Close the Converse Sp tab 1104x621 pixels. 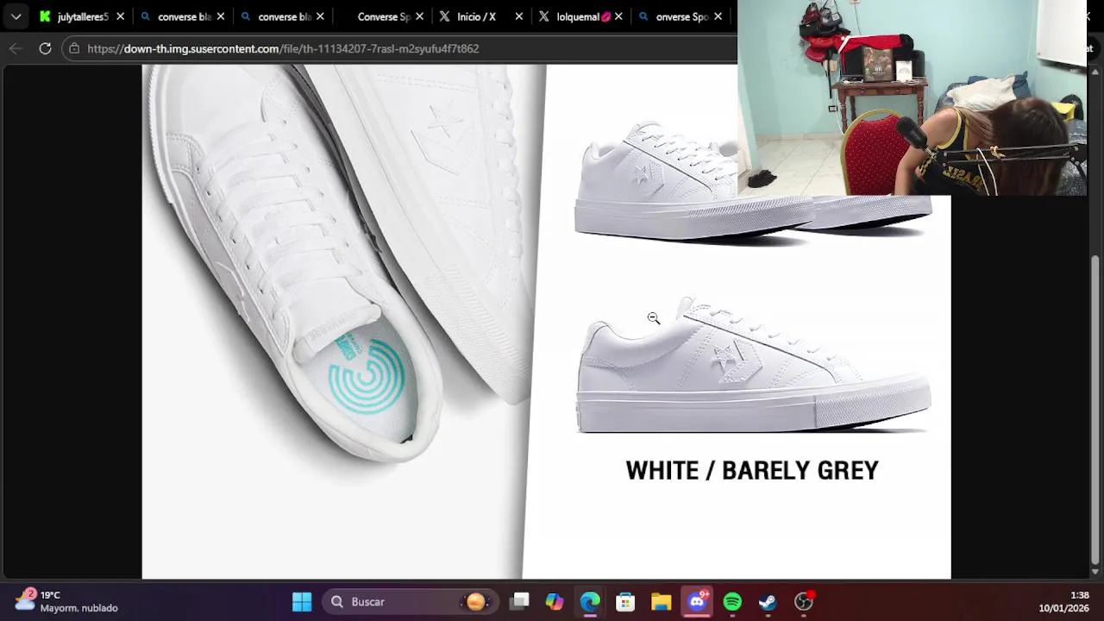pos(419,16)
